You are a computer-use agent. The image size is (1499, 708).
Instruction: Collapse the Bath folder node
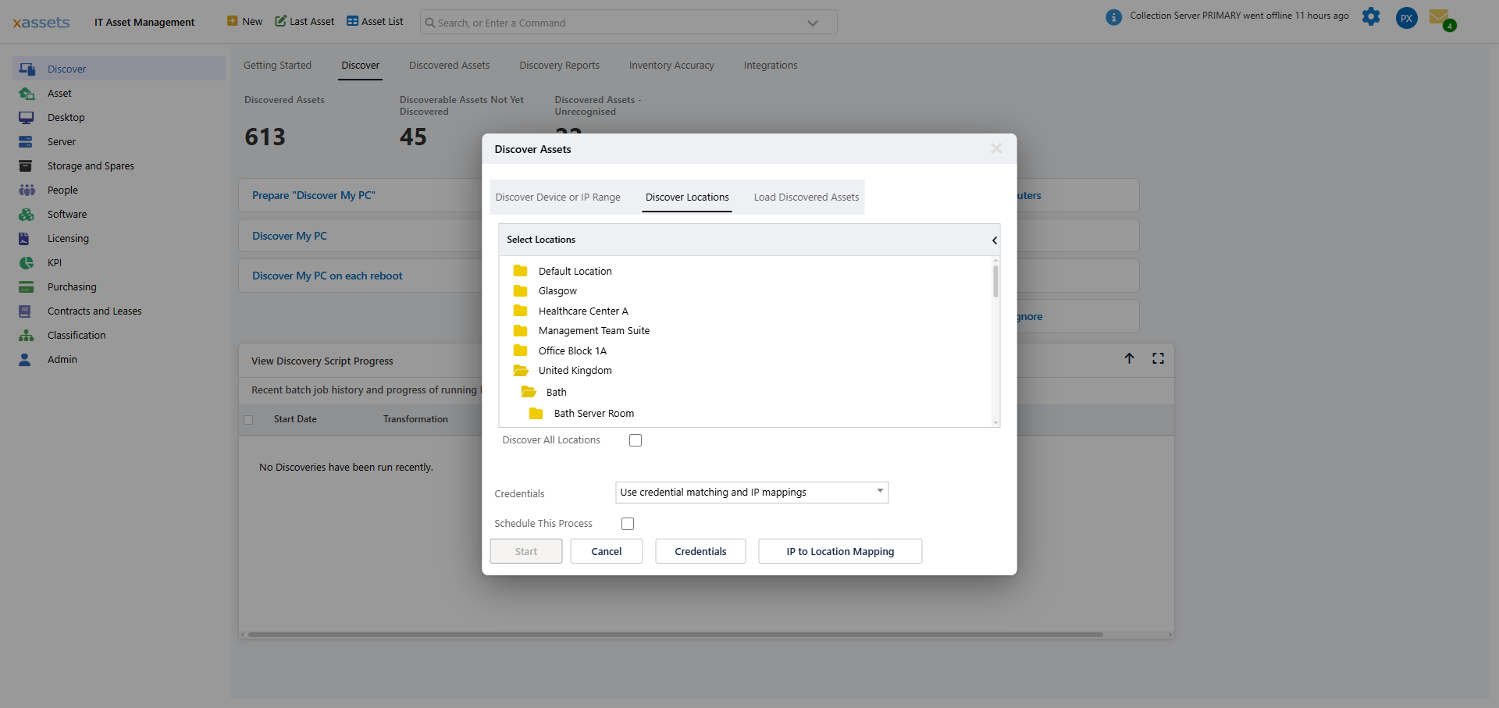529,392
